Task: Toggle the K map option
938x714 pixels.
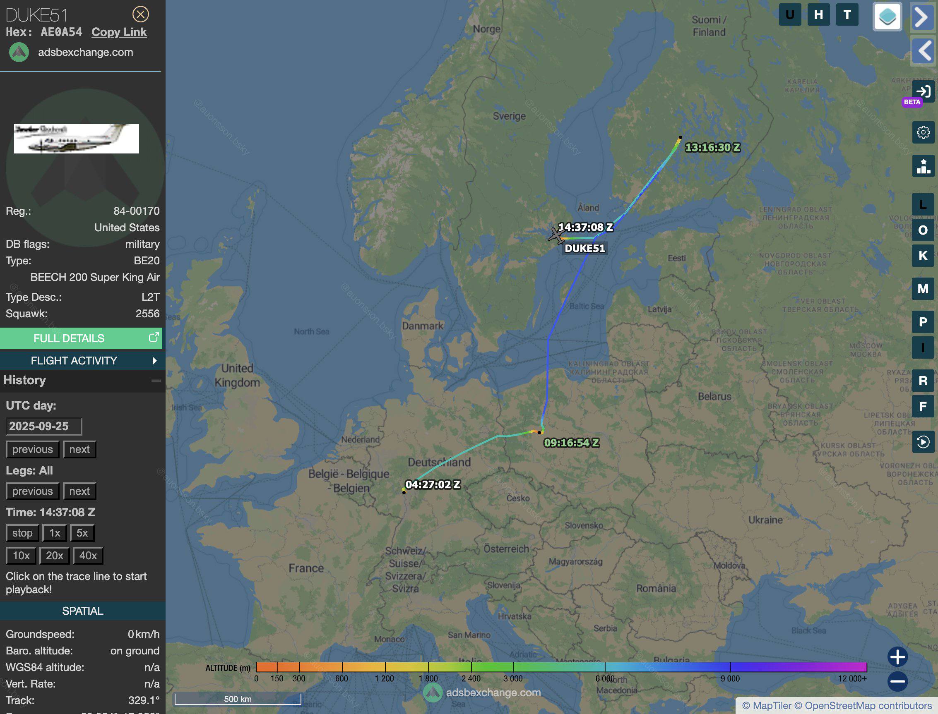Action: [x=923, y=256]
